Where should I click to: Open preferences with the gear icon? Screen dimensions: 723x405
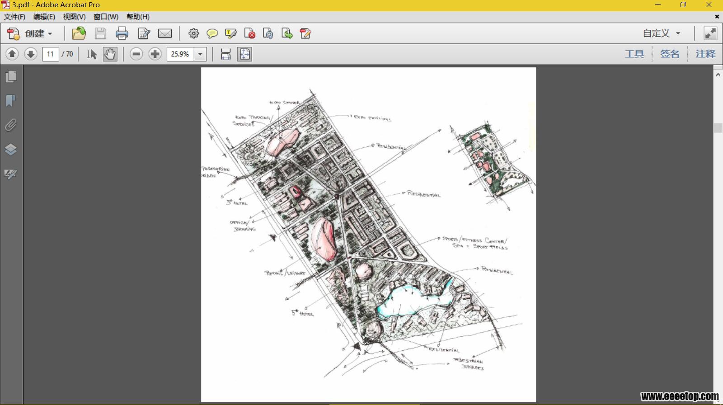coord(193,33)
